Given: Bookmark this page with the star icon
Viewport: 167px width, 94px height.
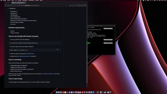Looking at the screenshot, I should click(70, 5).
